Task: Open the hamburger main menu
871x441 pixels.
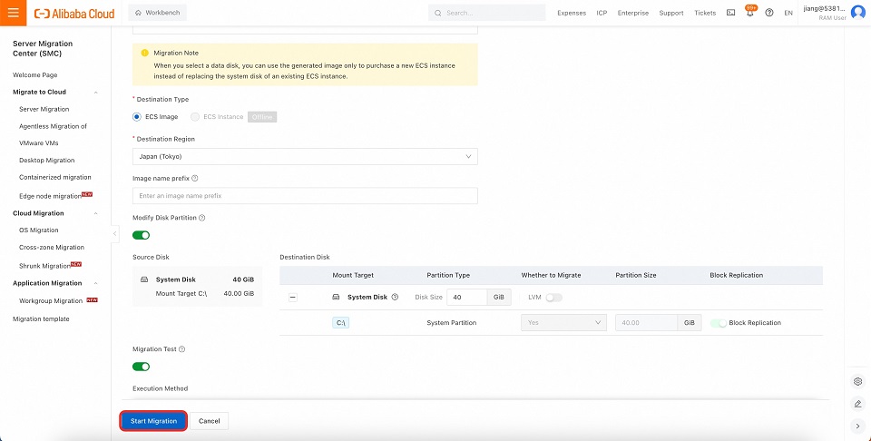Action: point(13,13)
